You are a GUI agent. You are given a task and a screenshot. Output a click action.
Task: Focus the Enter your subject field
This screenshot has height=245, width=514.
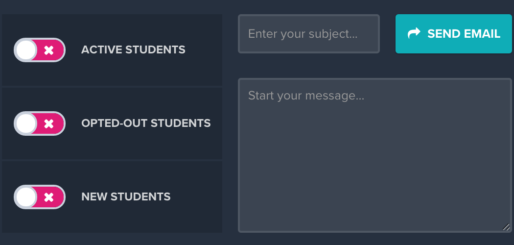coord(309,33)
